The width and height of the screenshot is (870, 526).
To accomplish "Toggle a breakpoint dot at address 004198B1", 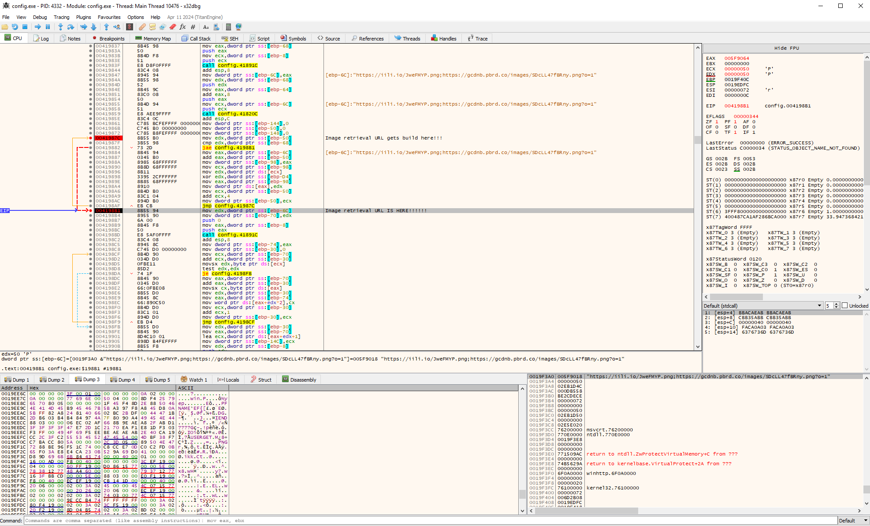I will pos(90,210).
